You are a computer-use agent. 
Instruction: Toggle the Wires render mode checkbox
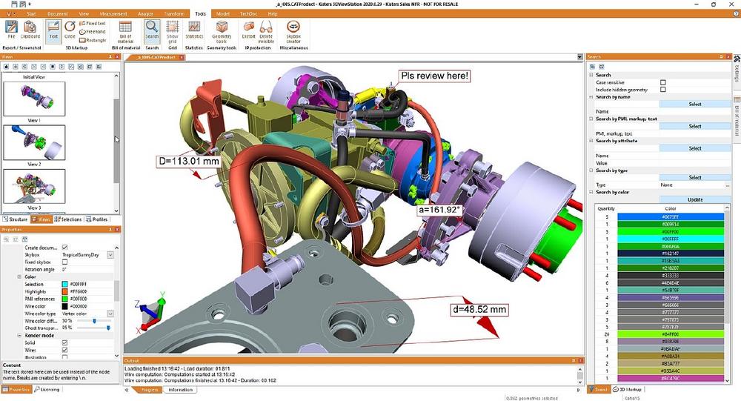coord(64,350)
